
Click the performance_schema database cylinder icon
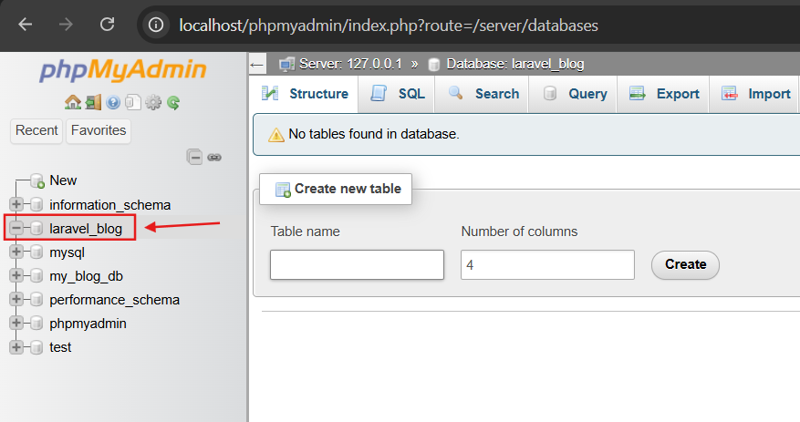coord(36,299)
